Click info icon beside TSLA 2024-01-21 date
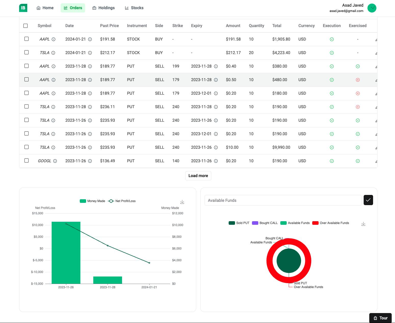The height and width of the screenshot is (323, 395). [x=90, y=53]
